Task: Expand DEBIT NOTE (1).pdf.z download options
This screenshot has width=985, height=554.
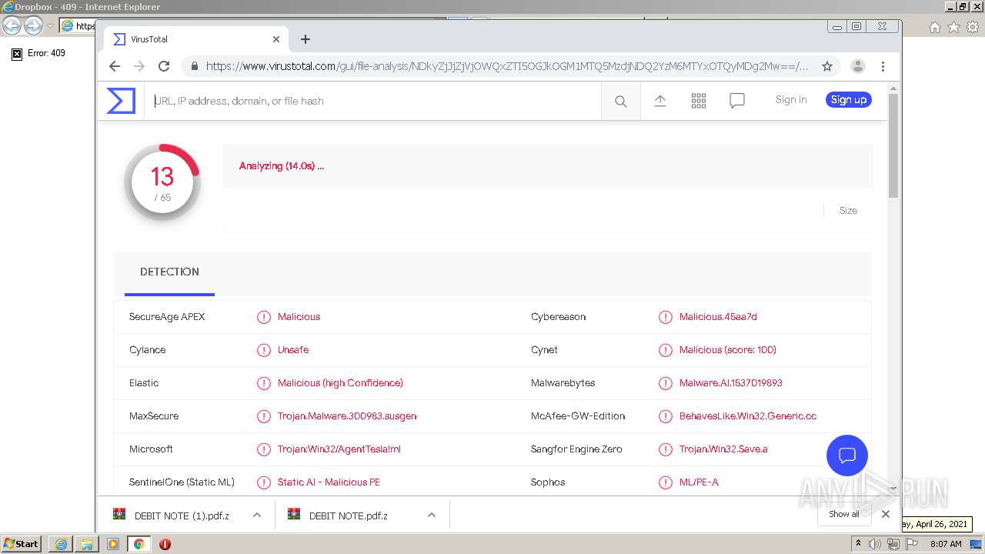Action: (257, 515)
